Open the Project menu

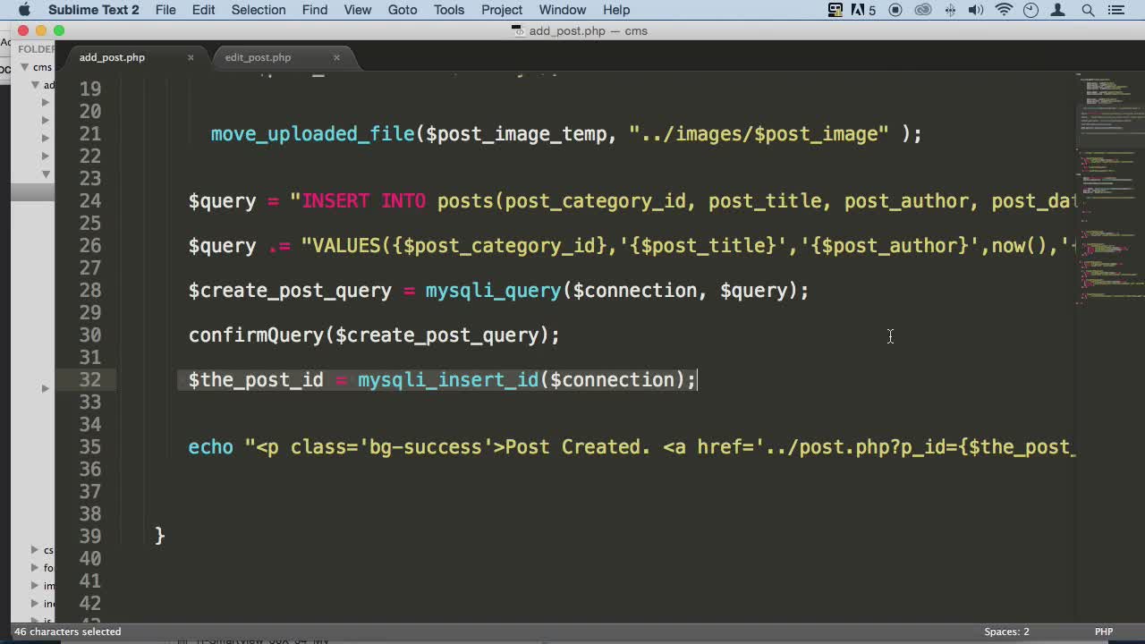[x=502, y=10]
